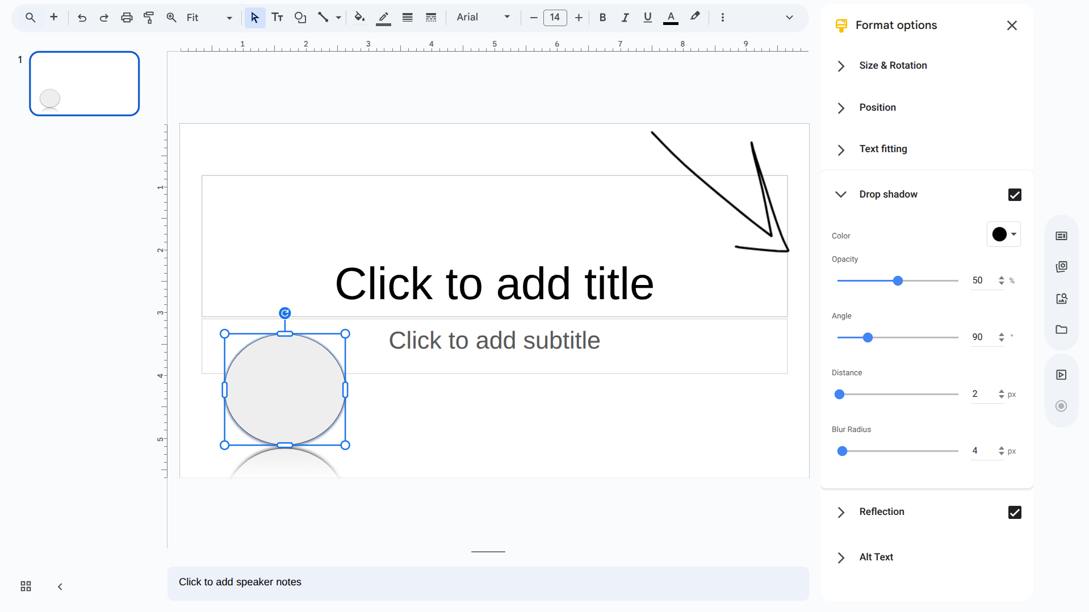This screenshot has width=1089, height=612.
Task: Click the Fill color paint bucket
Action: point(359,18)
